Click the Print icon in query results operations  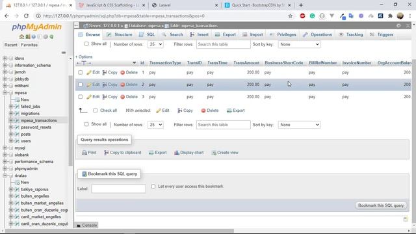click(x=84, y=153)
